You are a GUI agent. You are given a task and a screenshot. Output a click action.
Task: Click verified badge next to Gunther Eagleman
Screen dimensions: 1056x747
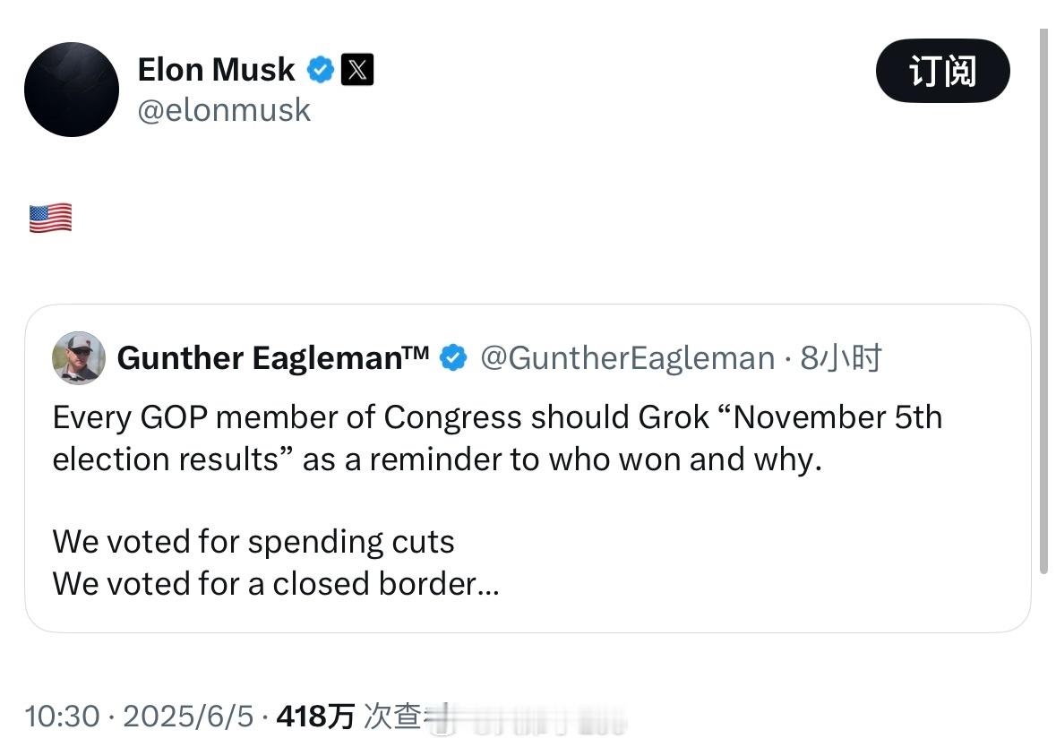tap(453, 357)
